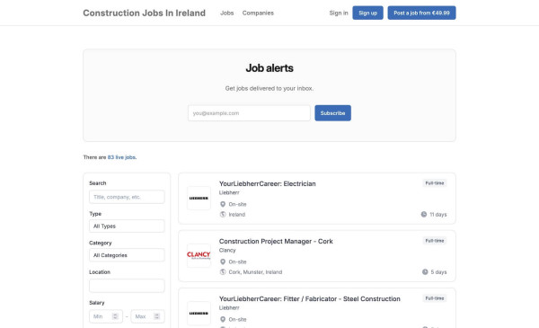Click Liebherr logo on Electrician listing
The image size is (539, 328).
click(199, 199)
